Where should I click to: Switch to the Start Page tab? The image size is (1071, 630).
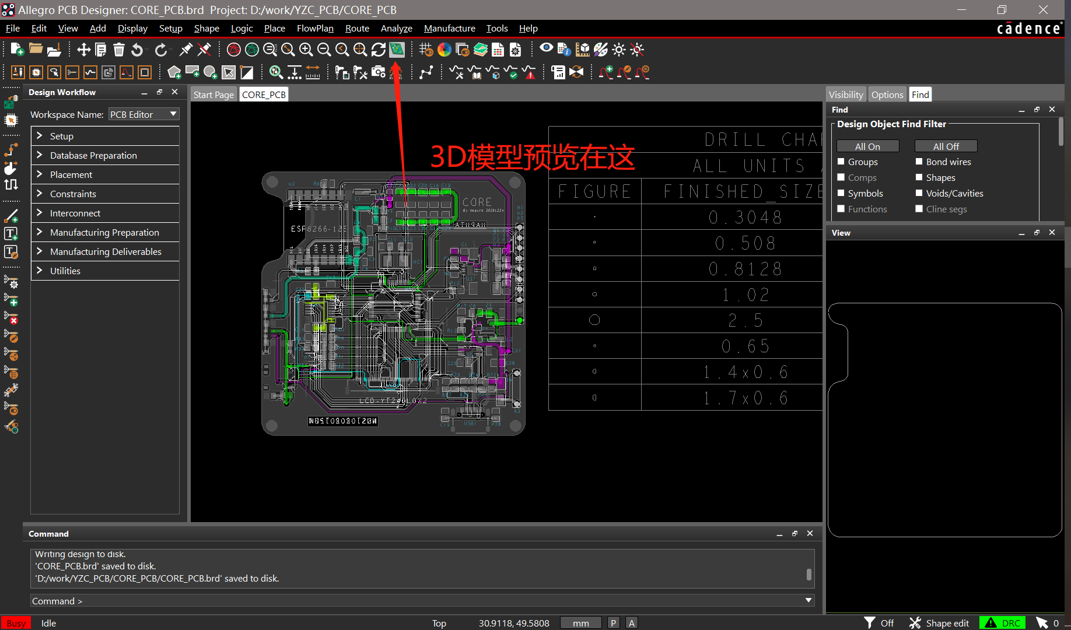pos(213,94)
